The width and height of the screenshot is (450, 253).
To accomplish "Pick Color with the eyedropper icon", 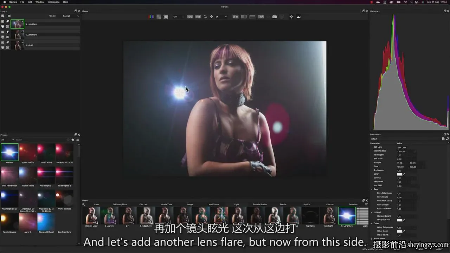I will (x=404, y=174).
